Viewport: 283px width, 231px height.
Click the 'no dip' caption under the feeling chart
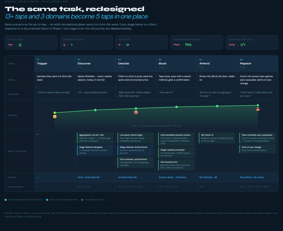(x=156, y=126)
